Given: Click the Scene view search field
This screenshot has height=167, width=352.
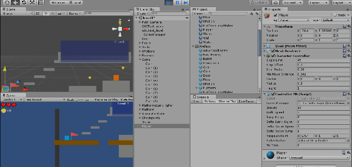Looking at the screenshot, I should coord(107,13).
